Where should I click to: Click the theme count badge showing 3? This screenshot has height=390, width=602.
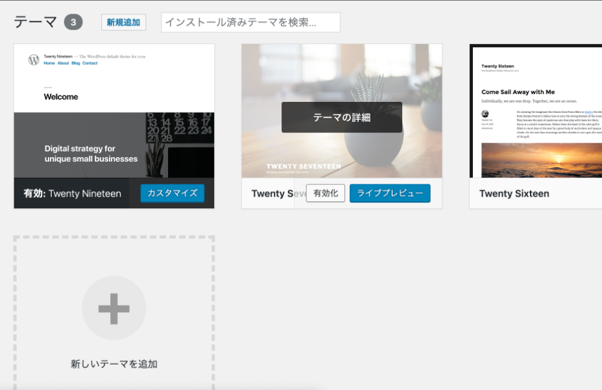point(73,23)
